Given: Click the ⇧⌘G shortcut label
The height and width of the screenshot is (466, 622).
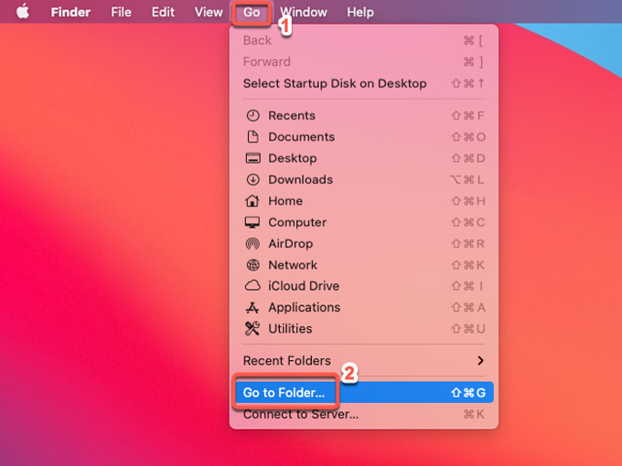Looking at the screenshot, I should coord(468,393).
